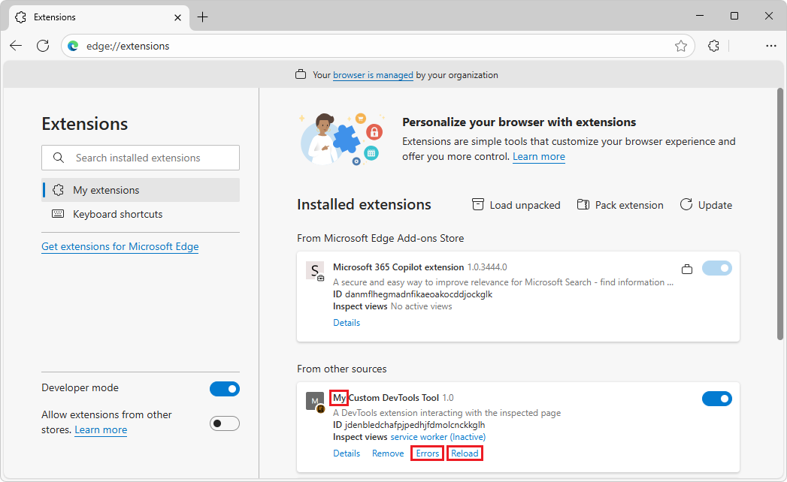Viewport: 787px width, 482px height.
Task: Click the ID jdenbledchafpjpedhjfdmolcnckkglh text
Action: pos(409,425)
